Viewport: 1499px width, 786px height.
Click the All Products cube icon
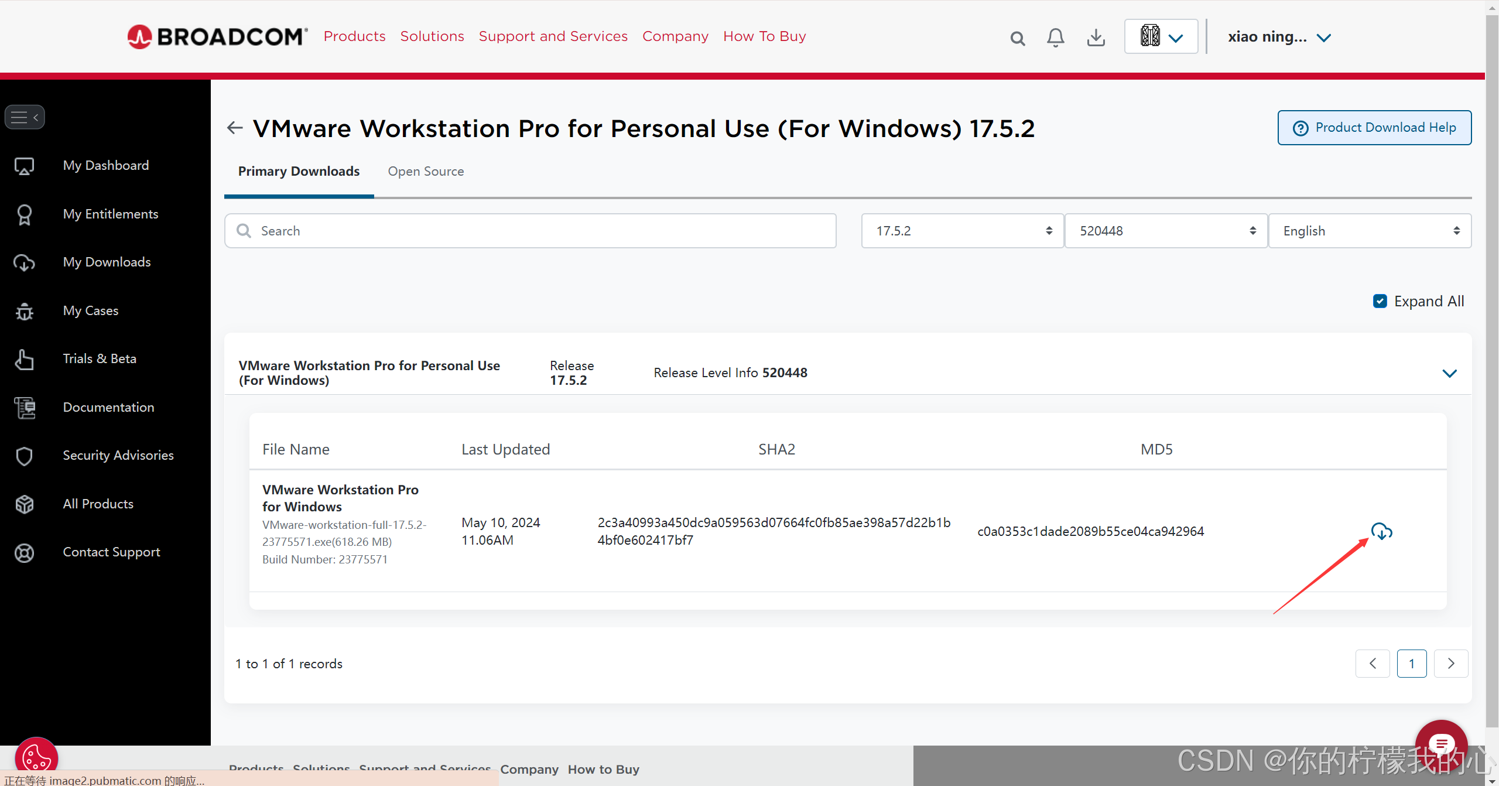24,504
